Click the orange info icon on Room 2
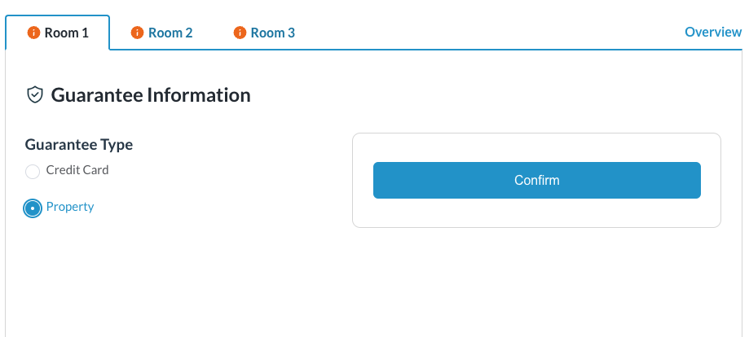The width and height of the screenshot is (749, 337). tap(137, 33)
